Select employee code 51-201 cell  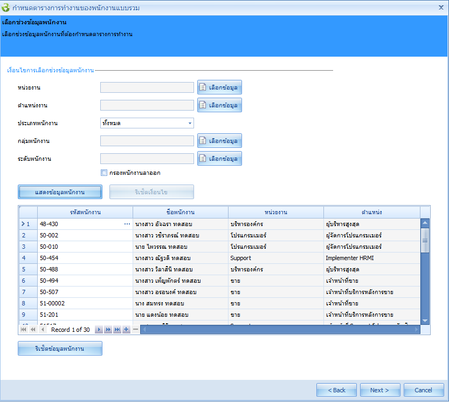click(x=85, y=315)
